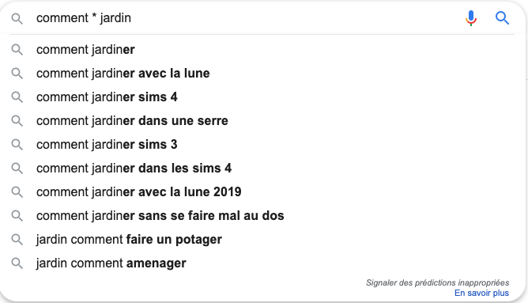Click the blue search magnifier button
The height and width of the screenshot is (303, 528).
tap(502, 18)
